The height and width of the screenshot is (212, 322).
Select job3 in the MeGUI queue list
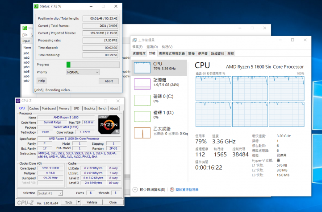pos(26,62)
